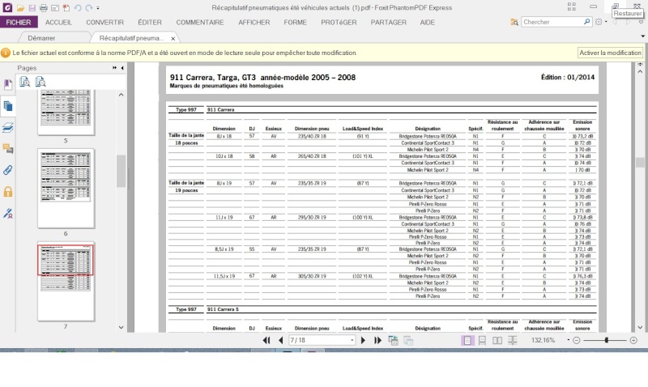Open the FICHIER menu

coord(19,23)
